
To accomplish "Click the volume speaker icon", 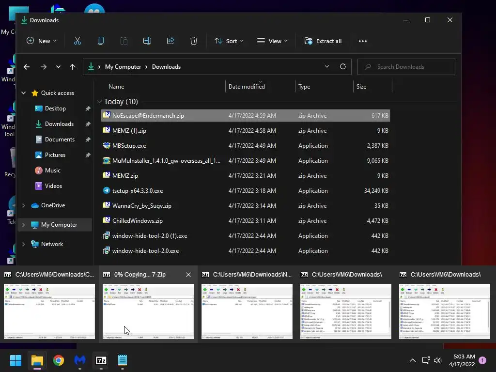I will [437, 360].
